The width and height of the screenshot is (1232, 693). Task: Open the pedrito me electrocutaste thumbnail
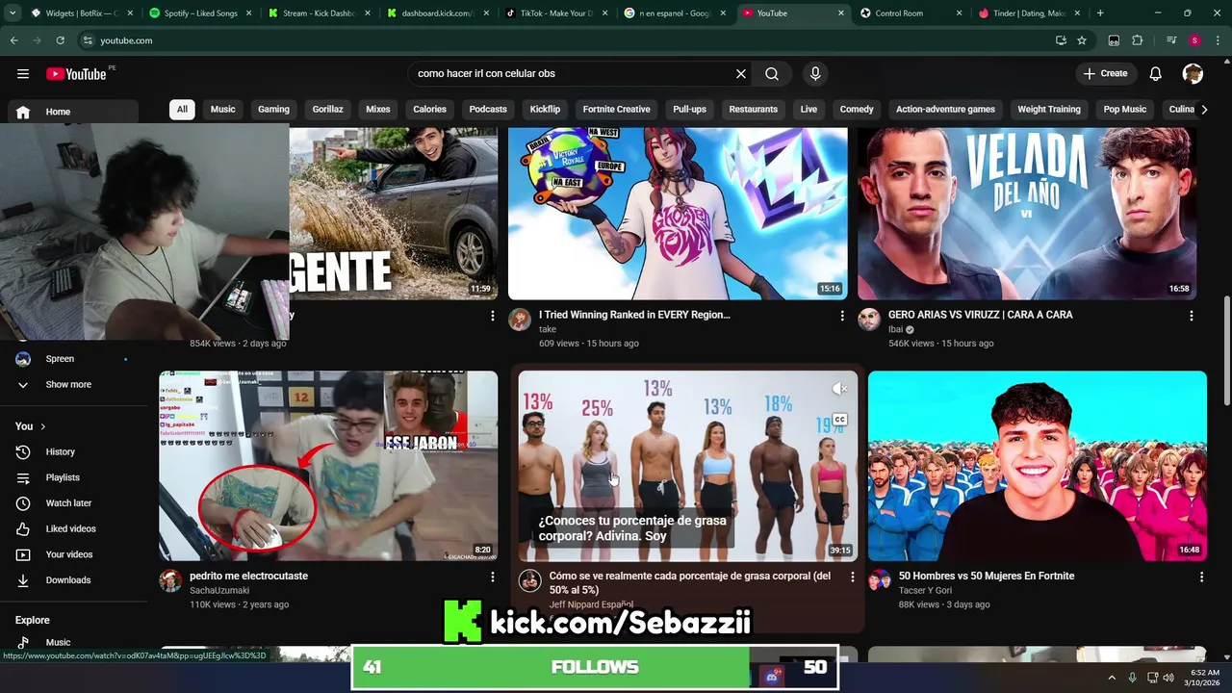tap(328, 466)
